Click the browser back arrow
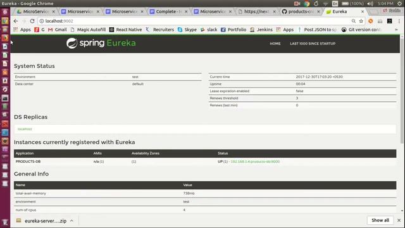The image size is (405, 228). point(16,21)
